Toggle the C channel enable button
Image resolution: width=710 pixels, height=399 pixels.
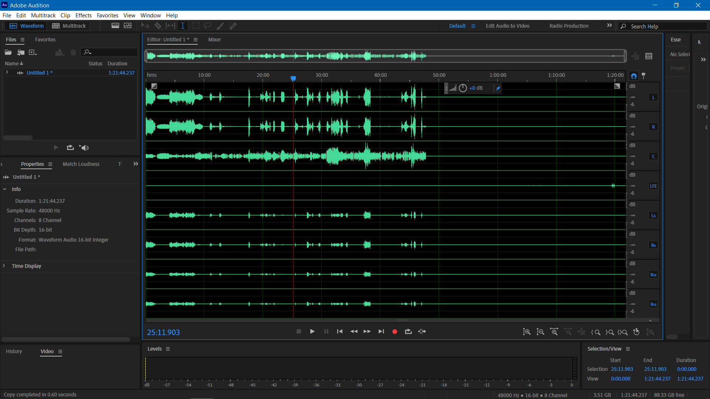click(653, 156)
